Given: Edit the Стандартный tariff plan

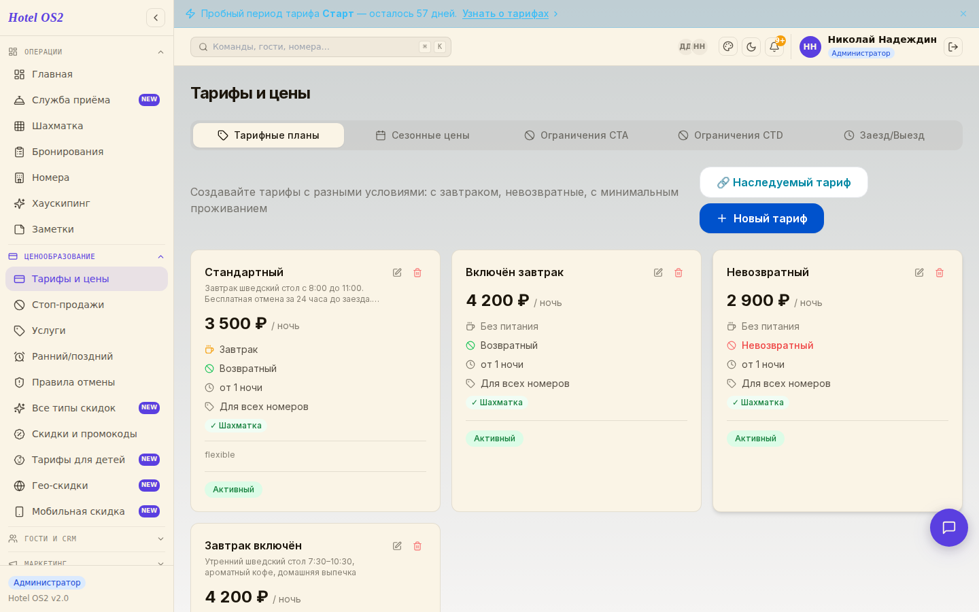Looking at the screenshot, I should pyautogui.click(x=397, y=273).
